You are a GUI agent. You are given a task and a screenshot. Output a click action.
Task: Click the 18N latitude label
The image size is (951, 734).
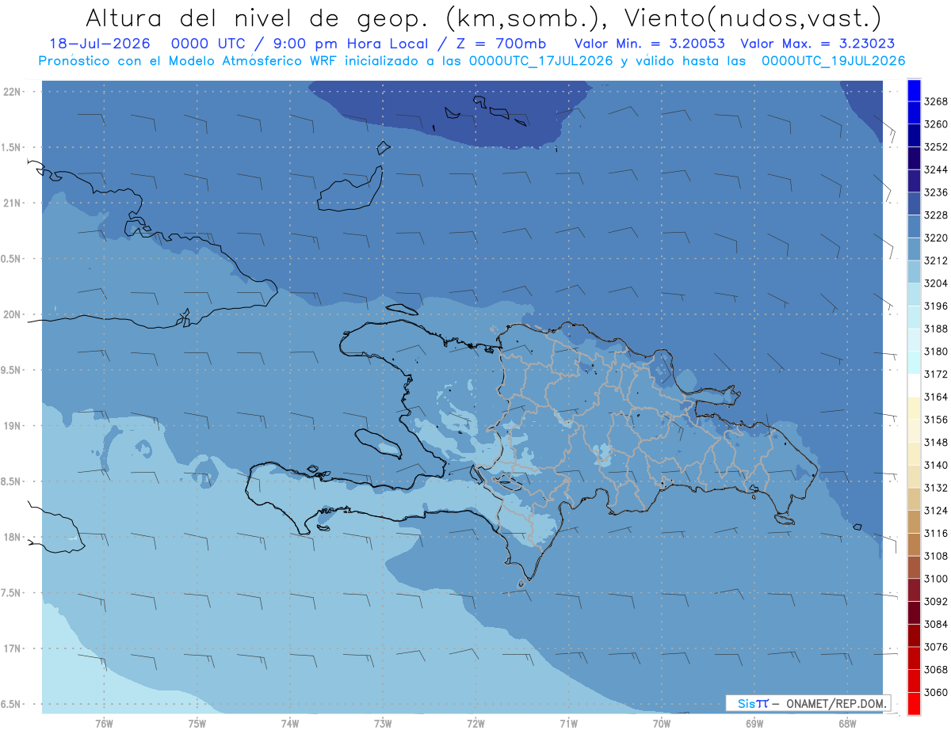12,537
